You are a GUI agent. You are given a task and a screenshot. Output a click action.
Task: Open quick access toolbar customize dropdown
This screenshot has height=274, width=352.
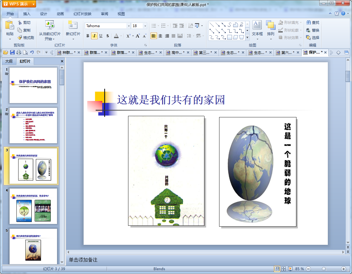coord(46,52)
